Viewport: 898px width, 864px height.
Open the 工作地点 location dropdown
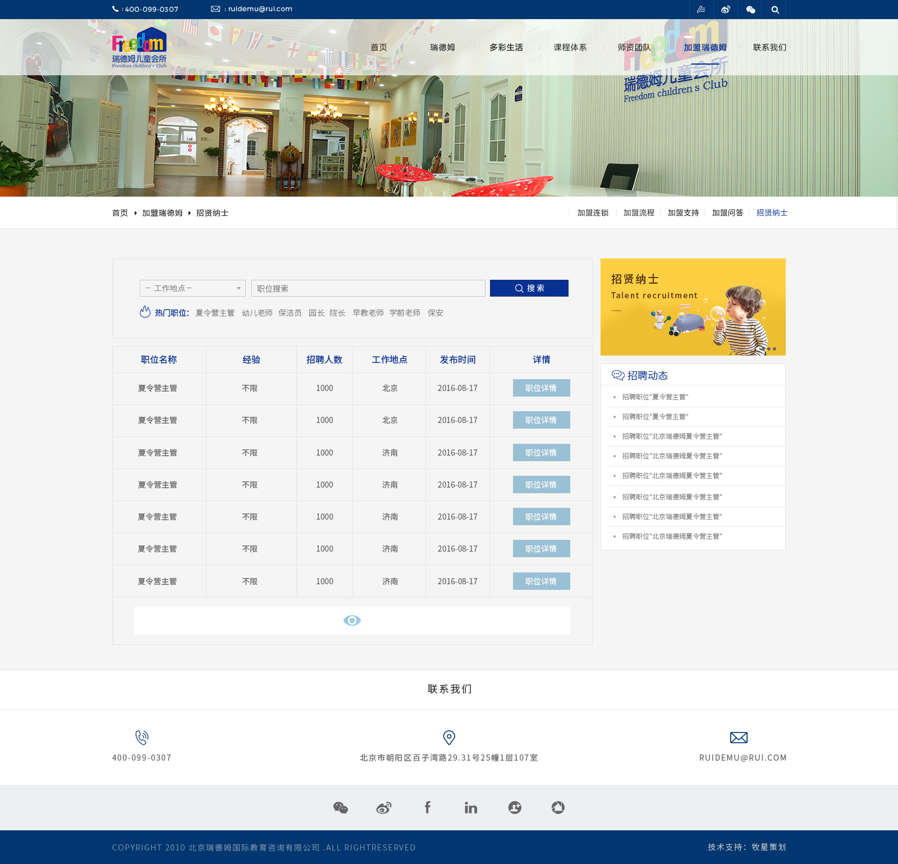192,288
